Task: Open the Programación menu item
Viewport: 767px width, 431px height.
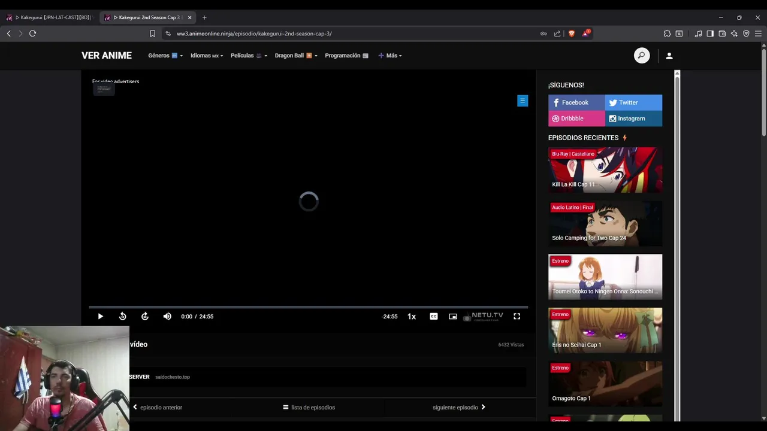Action: coord(346,56)
